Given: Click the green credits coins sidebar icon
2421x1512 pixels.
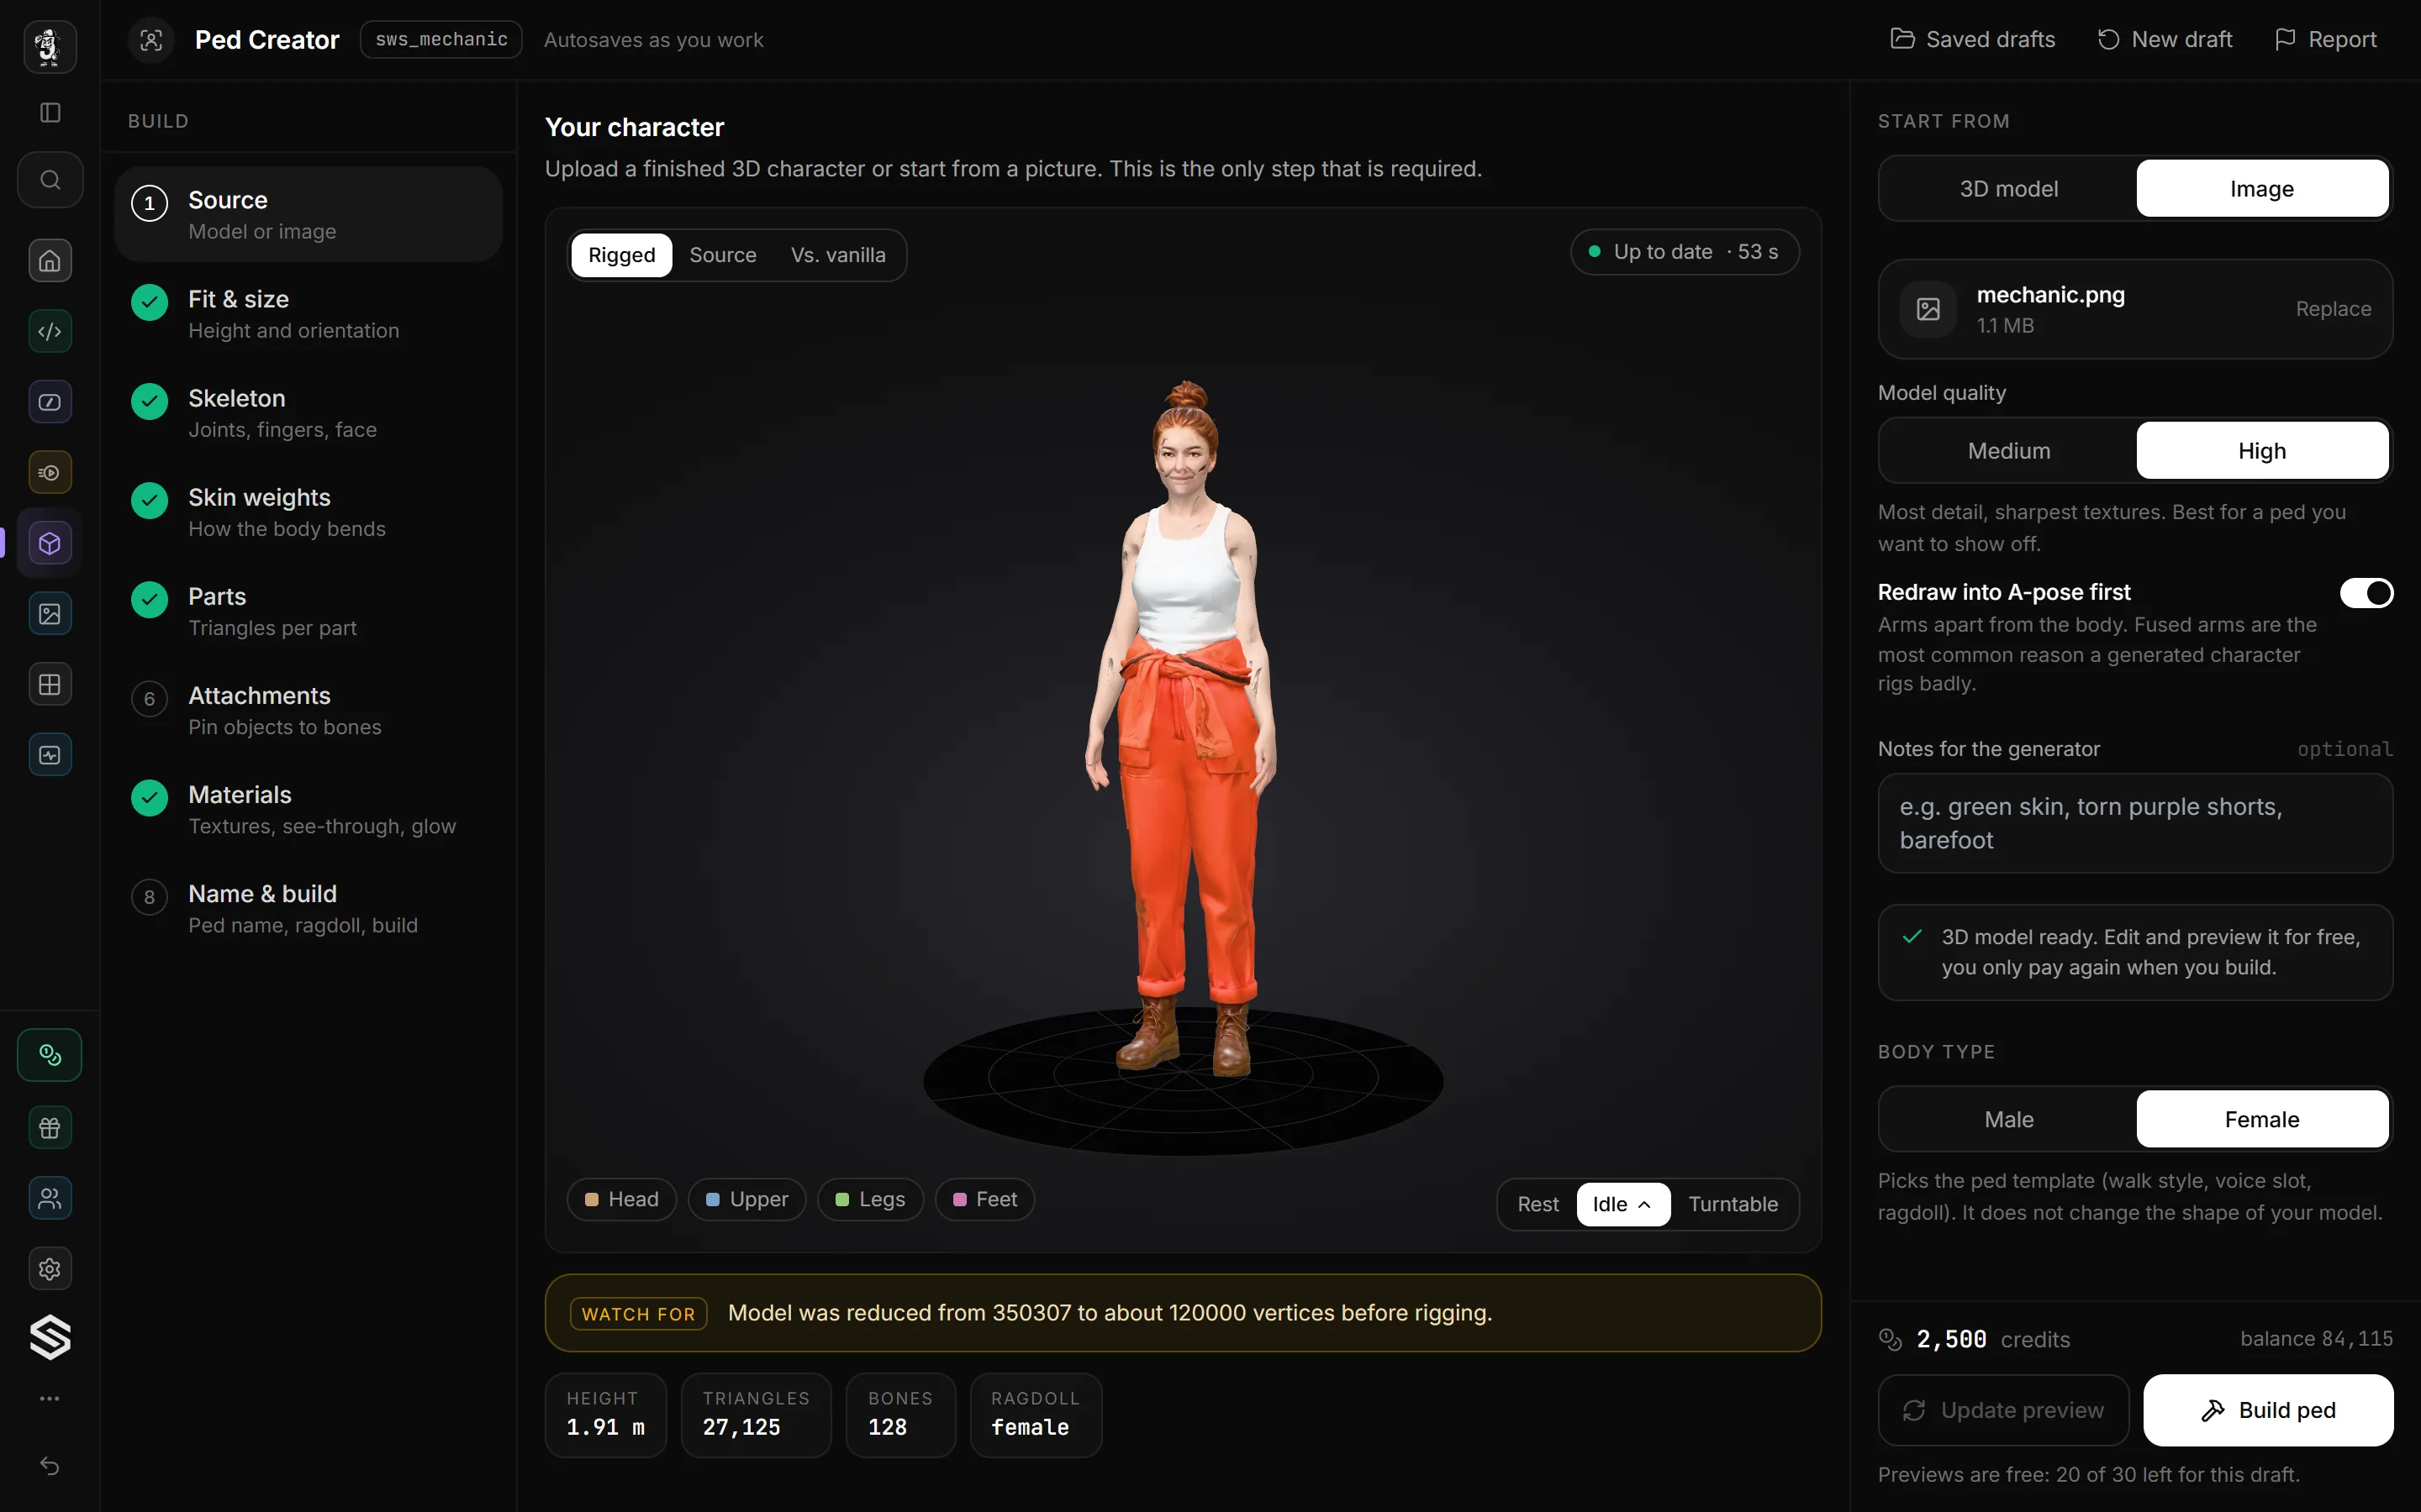Looking at the screenshot, I should point(50,1055).
